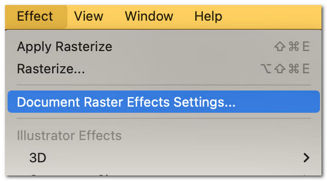
Task: Click the Command symbol beside Apply Rasterize
Action: point(293,46)
